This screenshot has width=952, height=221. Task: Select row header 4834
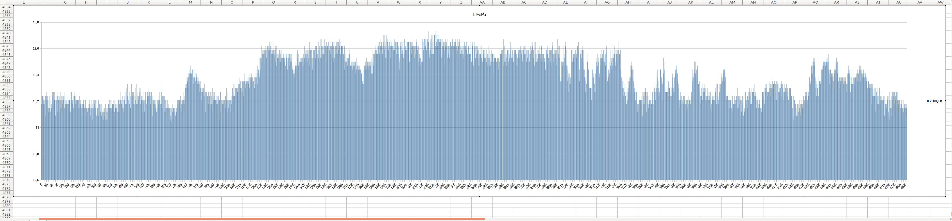(x=6, y=7)
